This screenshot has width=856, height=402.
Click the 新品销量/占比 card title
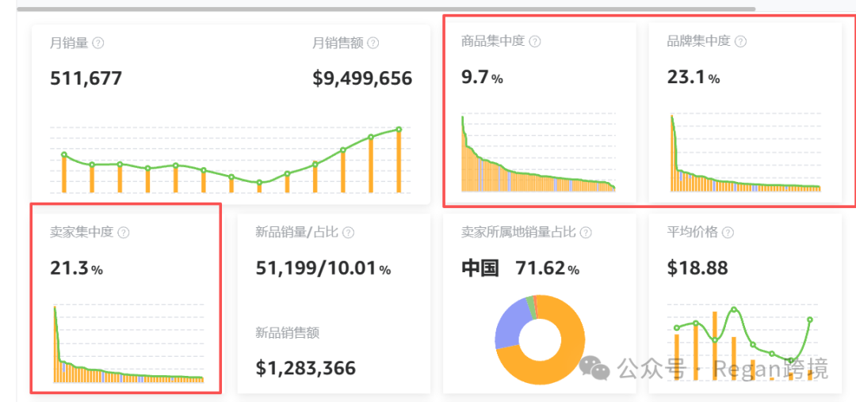pyautogui.click(x=297, y=232)
